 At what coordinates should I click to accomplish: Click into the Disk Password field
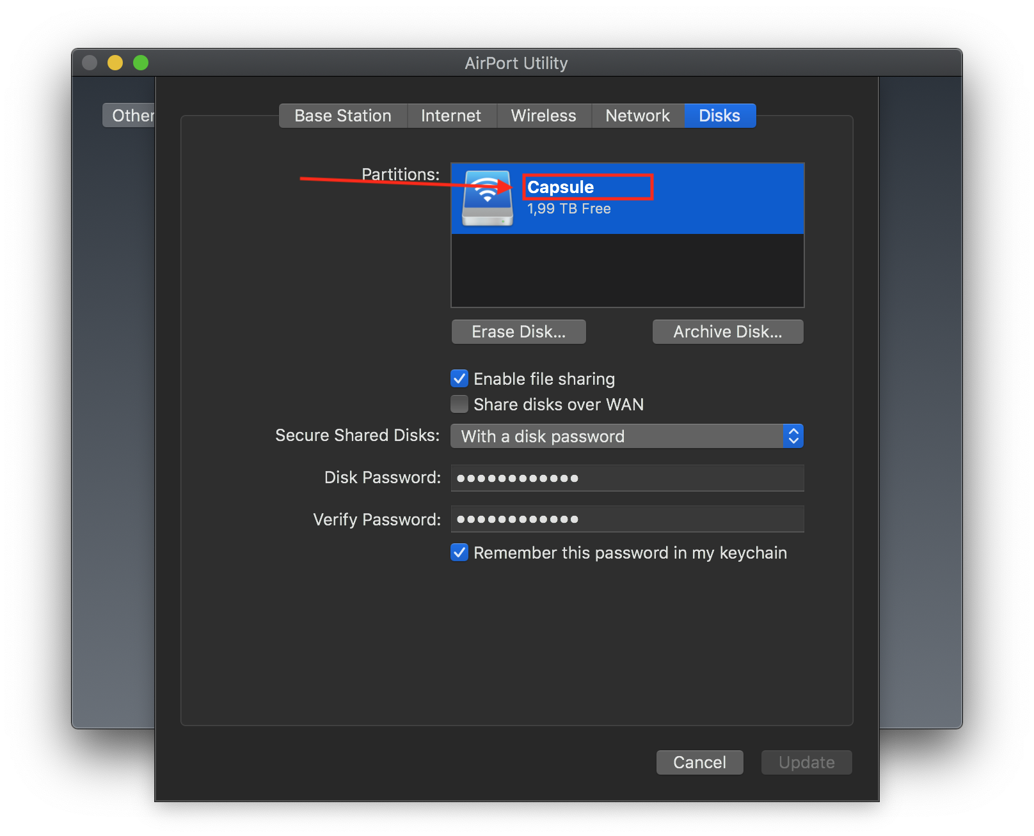pyautogui.click(x=627, y=478)
